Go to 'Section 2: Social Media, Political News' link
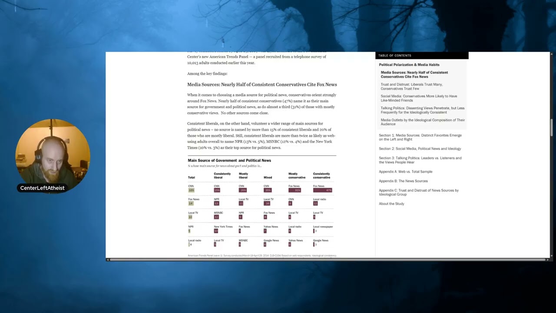 point(420,149)
